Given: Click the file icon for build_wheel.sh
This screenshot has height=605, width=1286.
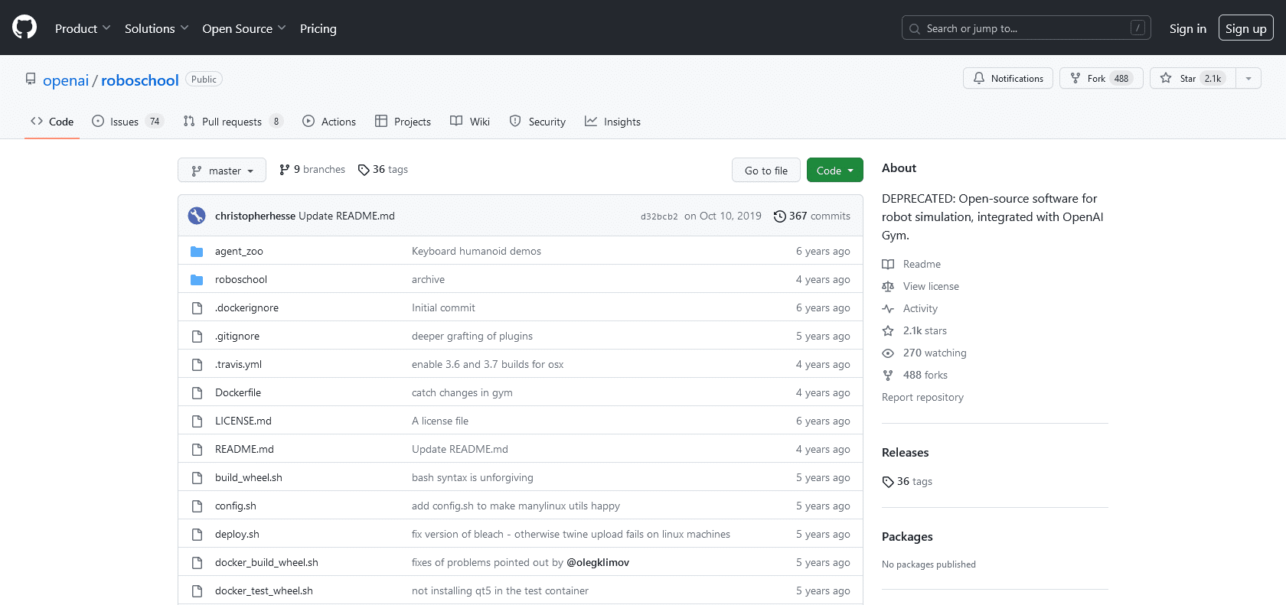Looking at the screenshot, I should tap(197, 477).
